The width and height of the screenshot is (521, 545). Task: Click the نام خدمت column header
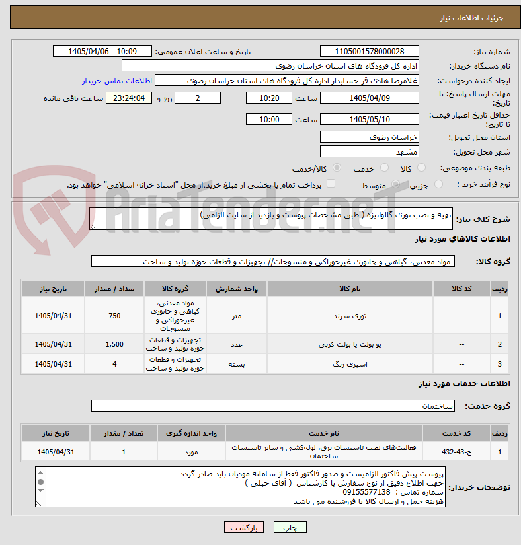(324, 434)
